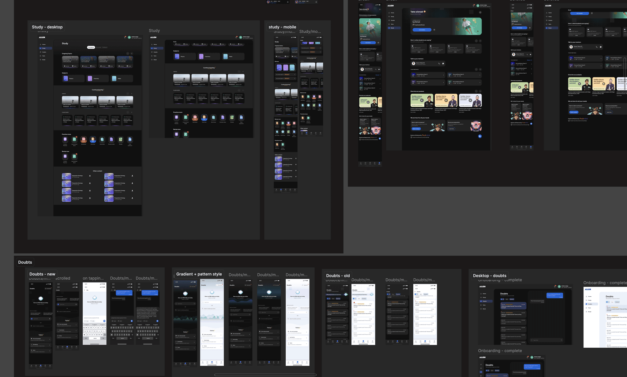Click calendar icon beside Join session button
627x377 pixels.
(434, 30)
